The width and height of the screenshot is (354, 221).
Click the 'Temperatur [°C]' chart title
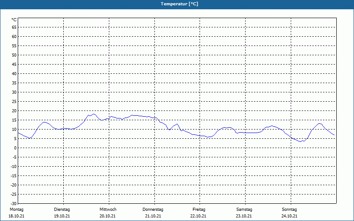point(180,4)
